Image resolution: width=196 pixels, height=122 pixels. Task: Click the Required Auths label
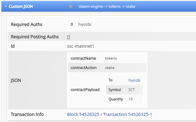[x=27, y=24]
